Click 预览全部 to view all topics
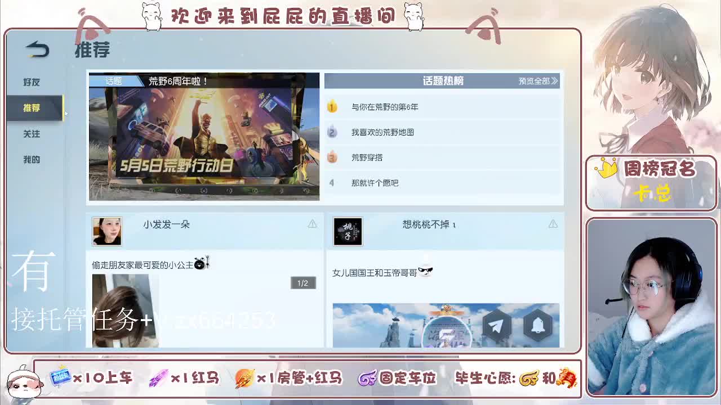 533,81
